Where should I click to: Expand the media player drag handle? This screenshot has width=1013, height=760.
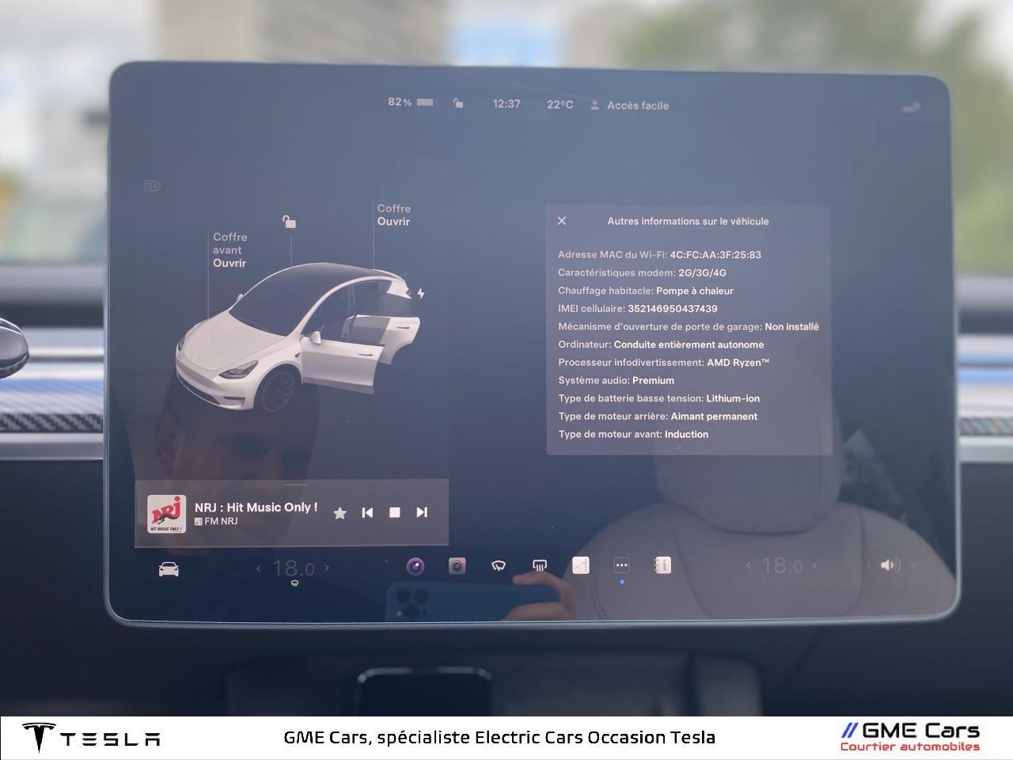coord(294,484)
